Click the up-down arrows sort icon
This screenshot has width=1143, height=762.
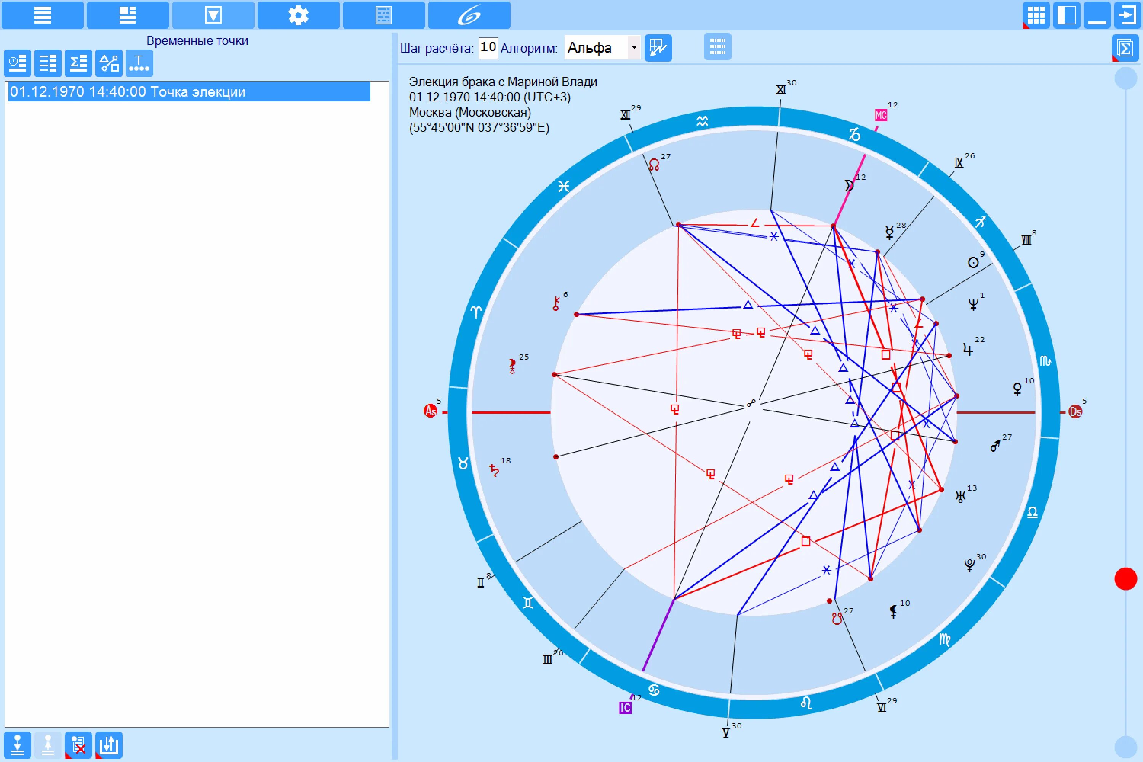tap(109, 745)
